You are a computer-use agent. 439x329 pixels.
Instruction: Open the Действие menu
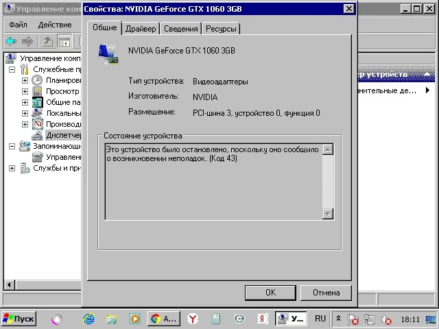tap(55, 25)
